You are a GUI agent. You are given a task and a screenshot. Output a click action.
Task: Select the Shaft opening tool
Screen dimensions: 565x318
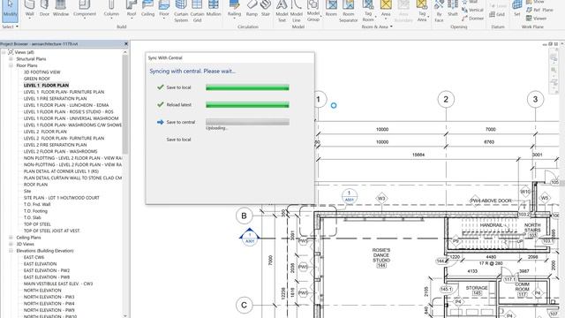point(453,9)
